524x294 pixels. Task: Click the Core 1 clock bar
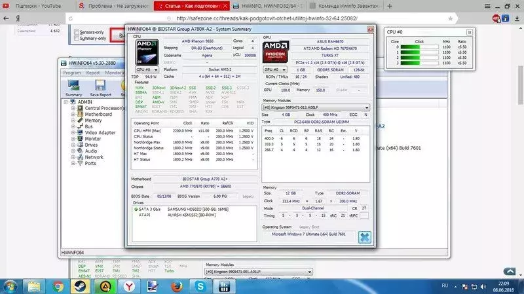click(419, 52)
